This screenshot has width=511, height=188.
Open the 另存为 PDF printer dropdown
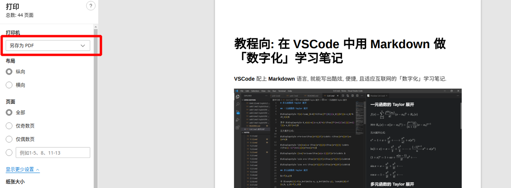[x=48, y=46]
